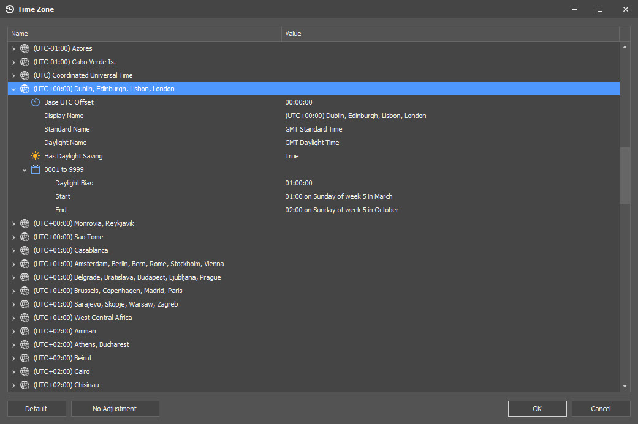Click value GMT Daylight Time
This screenshot has width=638, height=424.
(312, 143)
